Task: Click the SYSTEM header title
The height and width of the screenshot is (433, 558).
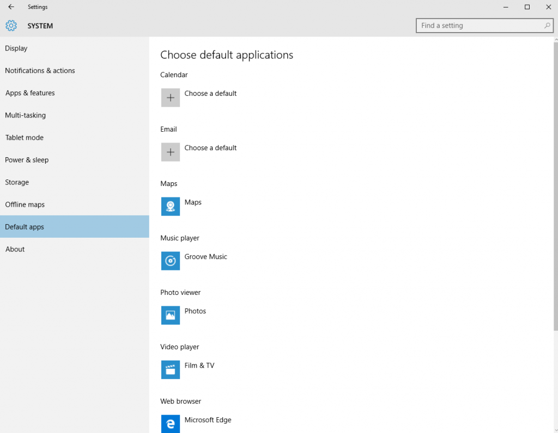Action: click(x=40, y=26)
